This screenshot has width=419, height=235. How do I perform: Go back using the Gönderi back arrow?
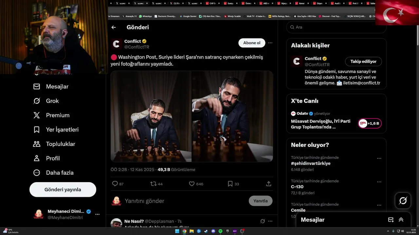(x=114, y=27)
